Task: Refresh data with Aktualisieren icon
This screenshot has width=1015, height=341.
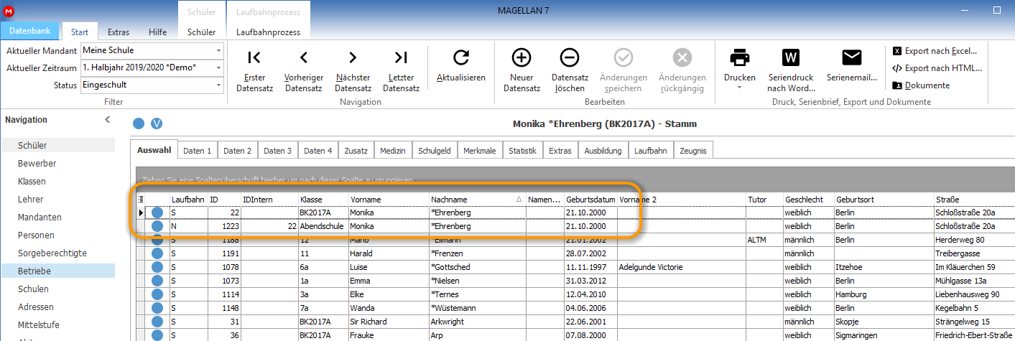Action: (x=461, y=57)
